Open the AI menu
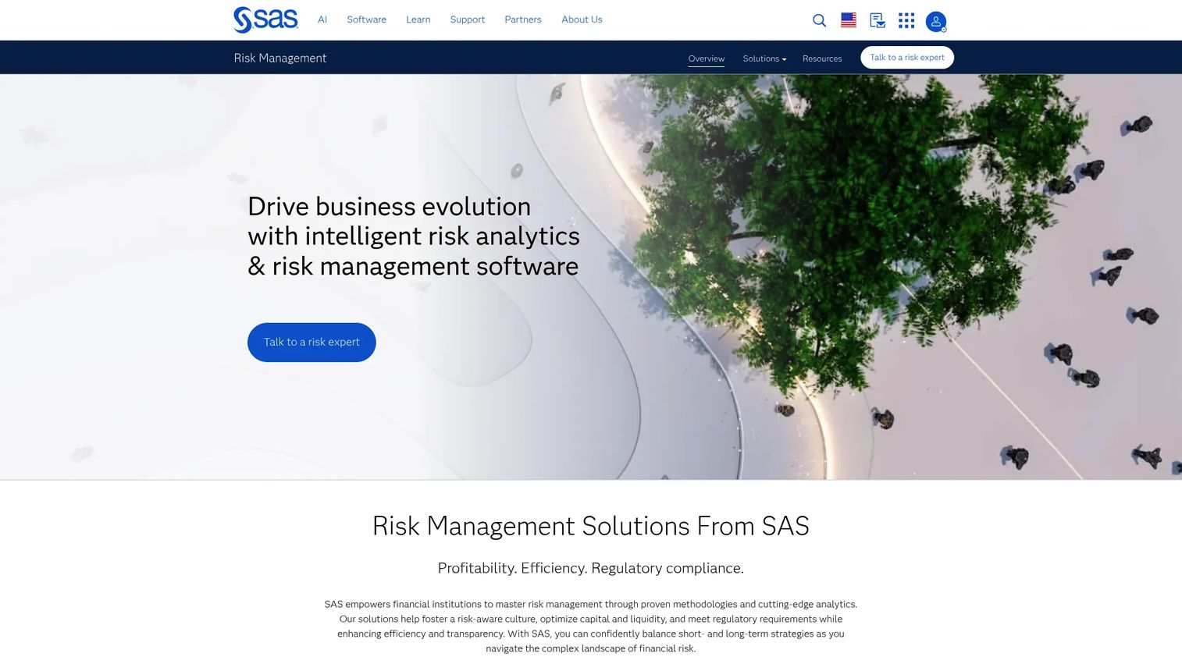 pos(322,20)
